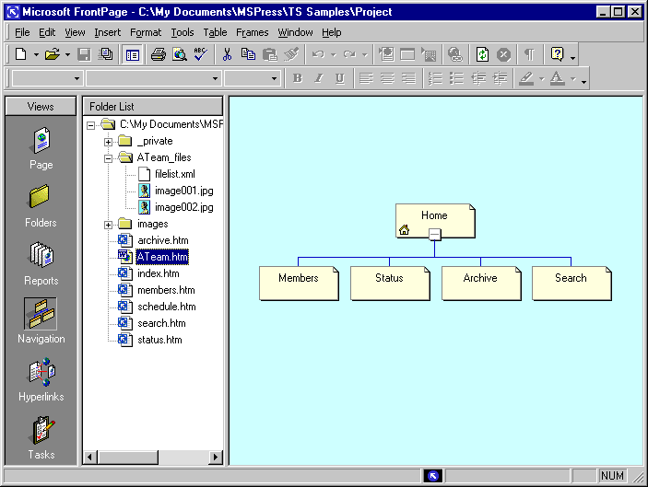Screen dimensions: 648x487
Task: Run the Spelling check toolbar icon
Action: pyautogui.click(x=200, y=54)
